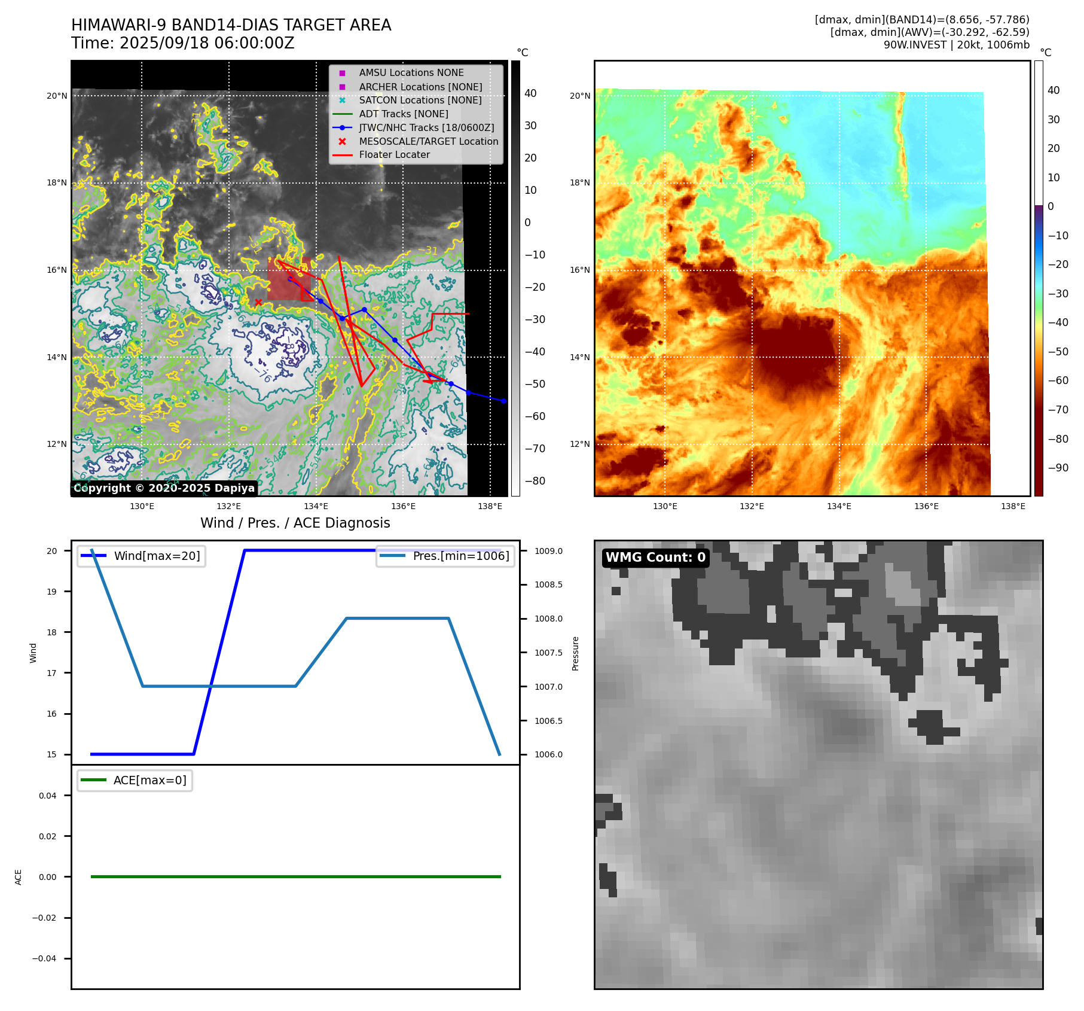This screenshot has width=1084, height=1011.
Task: Click the 0.04 ACE axis tick label
Action: point(48,796)
